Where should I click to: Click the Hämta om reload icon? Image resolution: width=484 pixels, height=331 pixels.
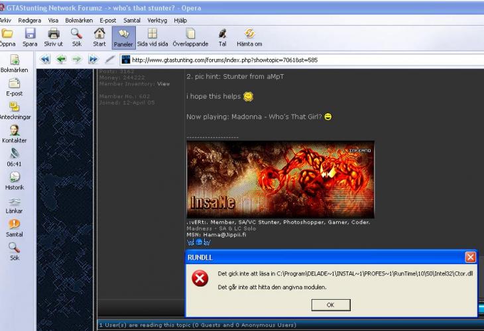249,34
